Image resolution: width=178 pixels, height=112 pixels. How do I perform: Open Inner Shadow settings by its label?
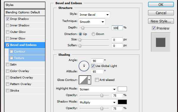[20, 25]
